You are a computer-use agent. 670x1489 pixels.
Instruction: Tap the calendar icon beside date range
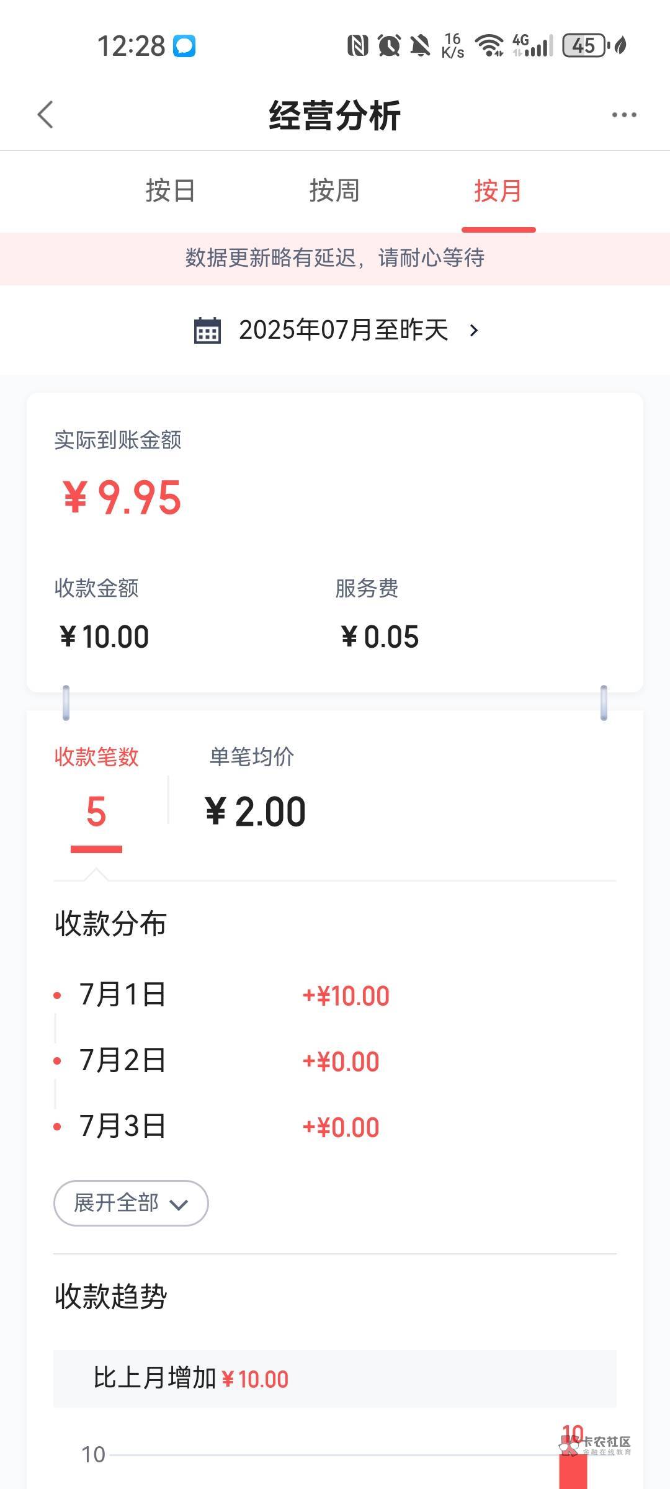click(207, 330)
